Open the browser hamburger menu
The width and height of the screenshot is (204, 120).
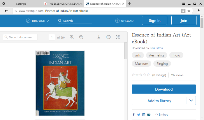click(184, 3)
